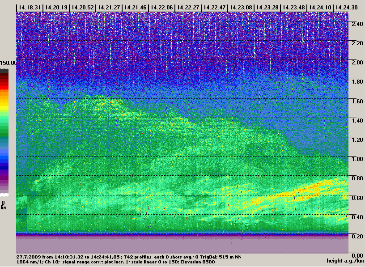Screen dimensions: 365x267
Task: Click the 14:21:46 time label
Action: pyautogui.click(x=135, y=8)
